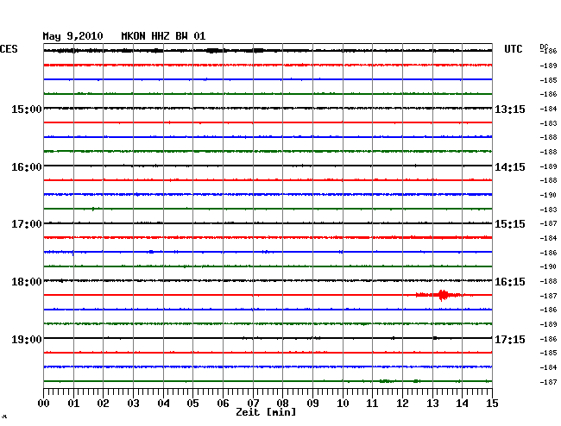Click the Zeit [min] axis title
Screen dimensions: 561x426
(x=266, y=412)
